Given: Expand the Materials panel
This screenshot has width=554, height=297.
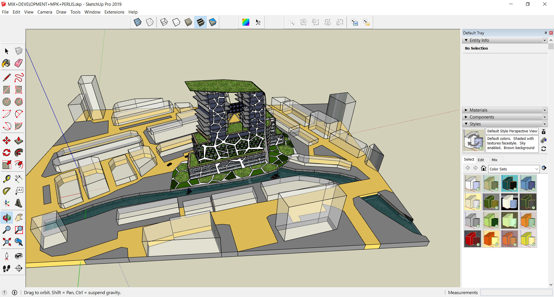Looking at the screenshot, I should [x=478, y=110].
